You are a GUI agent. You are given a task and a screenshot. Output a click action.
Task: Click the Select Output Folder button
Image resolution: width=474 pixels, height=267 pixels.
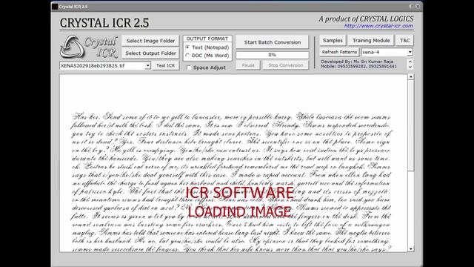coord(150,53)
